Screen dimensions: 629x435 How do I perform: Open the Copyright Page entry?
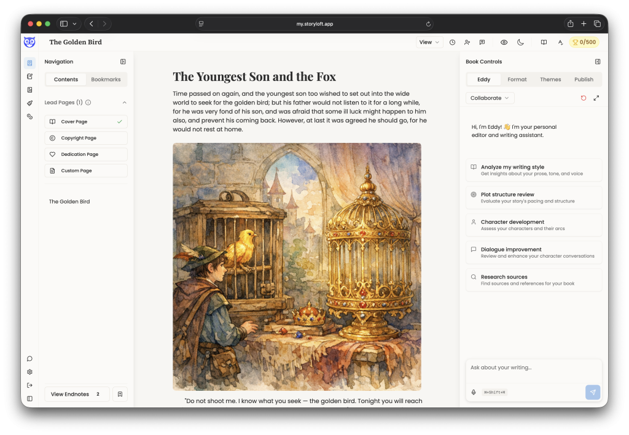[86, 138]
